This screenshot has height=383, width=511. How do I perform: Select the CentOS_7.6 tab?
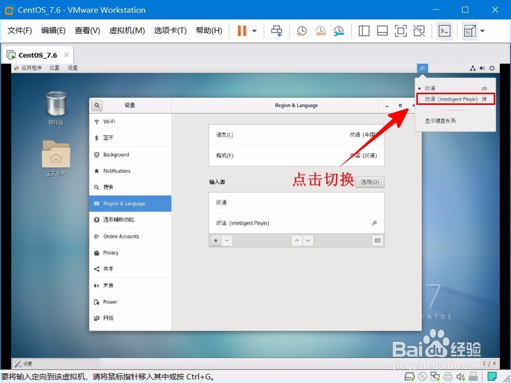tap(38, 55)
